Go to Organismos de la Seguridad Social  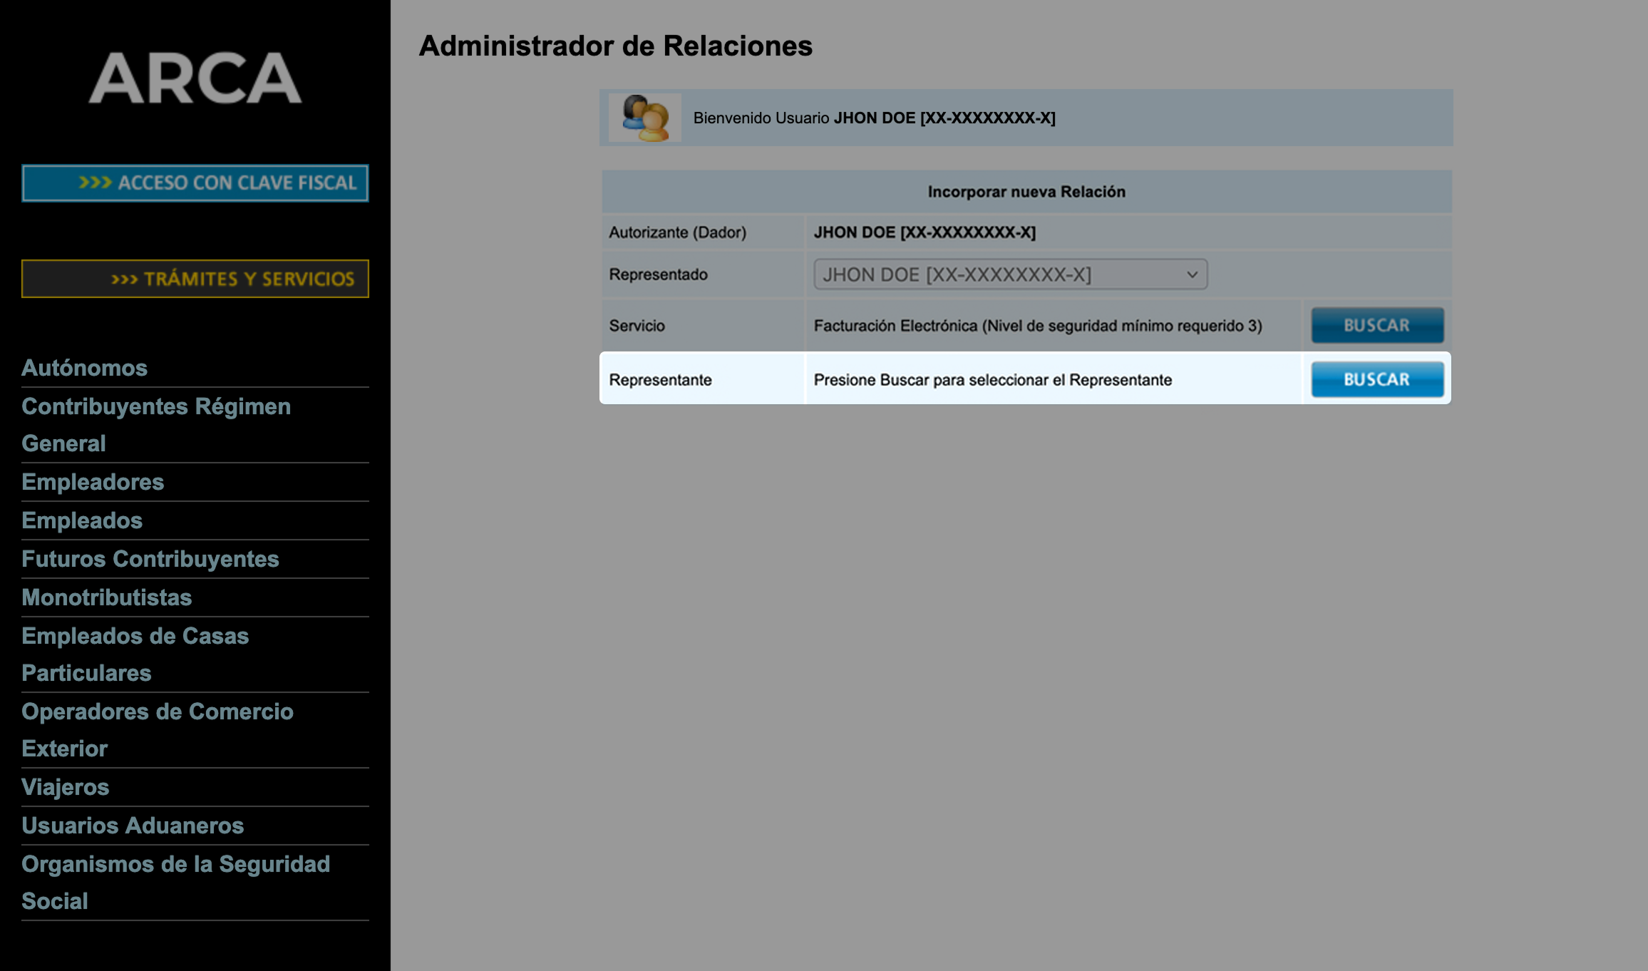175,882
